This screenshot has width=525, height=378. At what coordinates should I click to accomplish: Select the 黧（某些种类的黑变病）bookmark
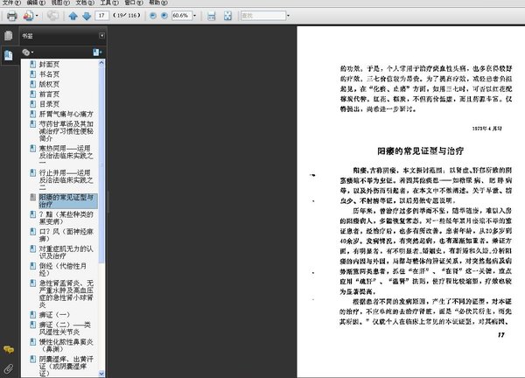tap(66, 218)
